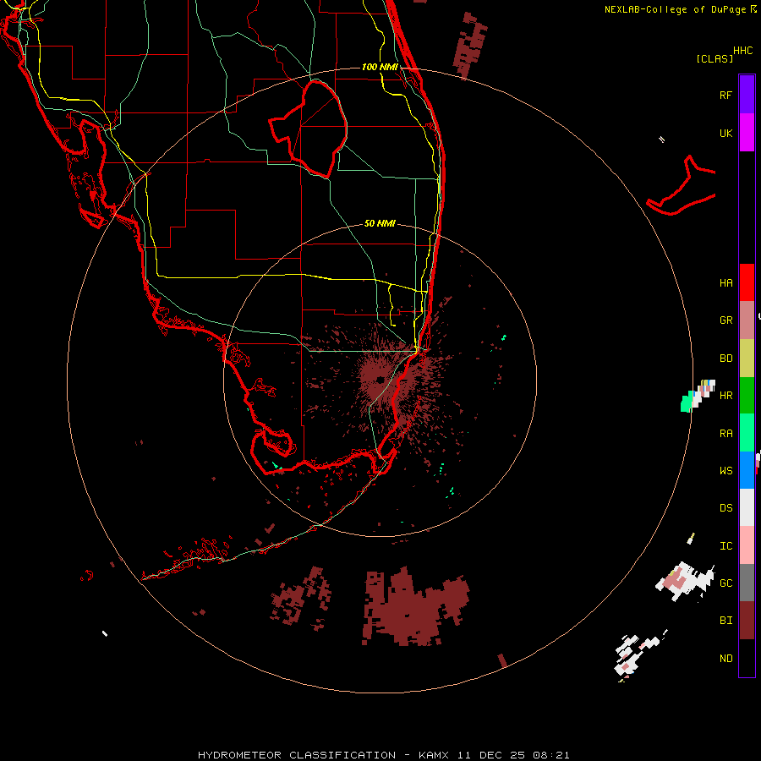761x761 pixels.
Task: Click the RF legend label
Action: coord(725,95)
